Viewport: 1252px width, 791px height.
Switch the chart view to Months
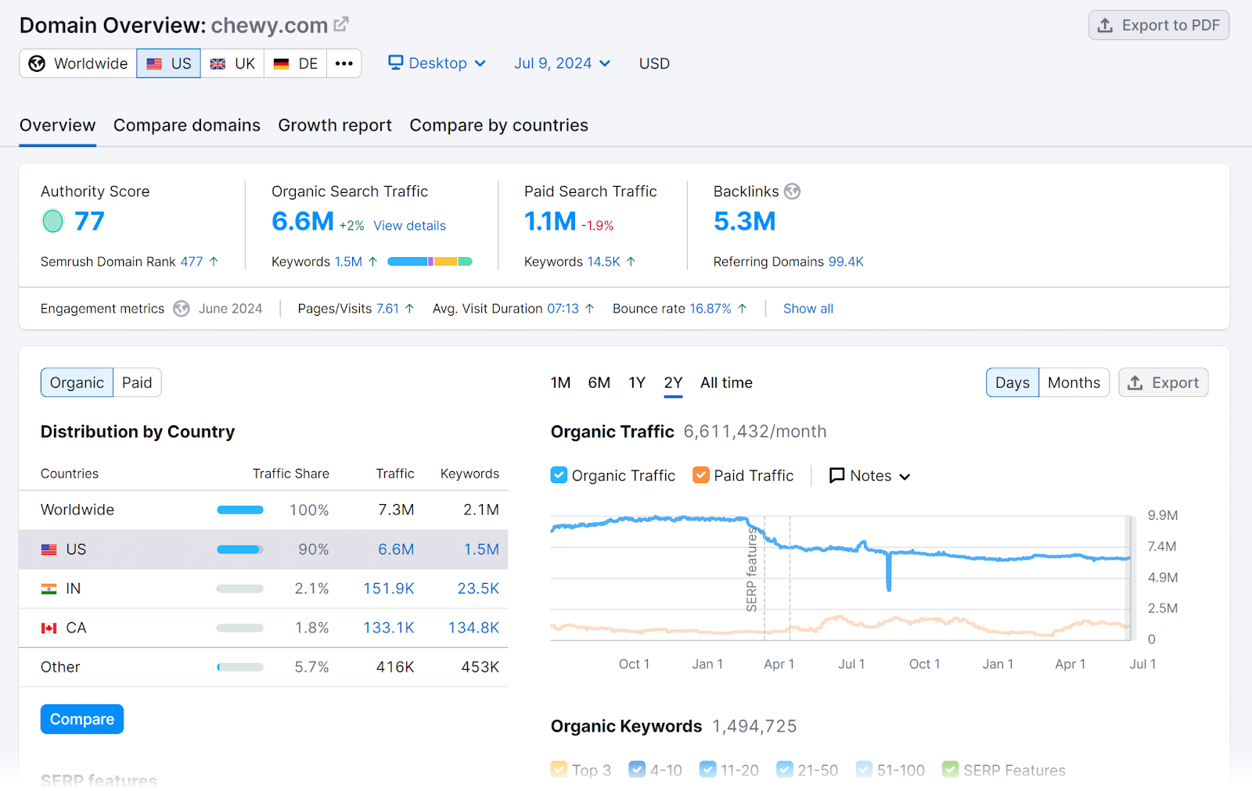pyautogui.click(x=1074, y=382)
